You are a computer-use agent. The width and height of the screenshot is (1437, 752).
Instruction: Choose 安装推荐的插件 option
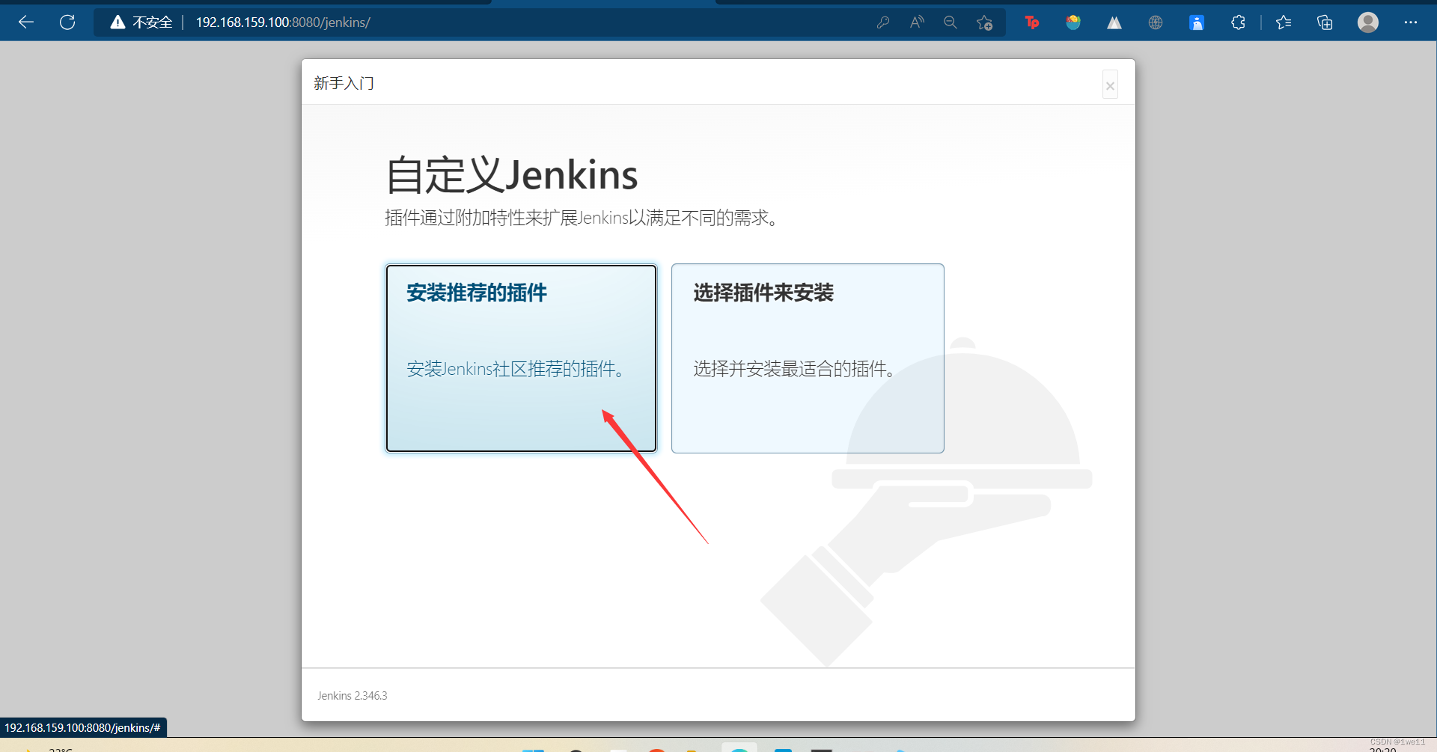tap(522, 358)
